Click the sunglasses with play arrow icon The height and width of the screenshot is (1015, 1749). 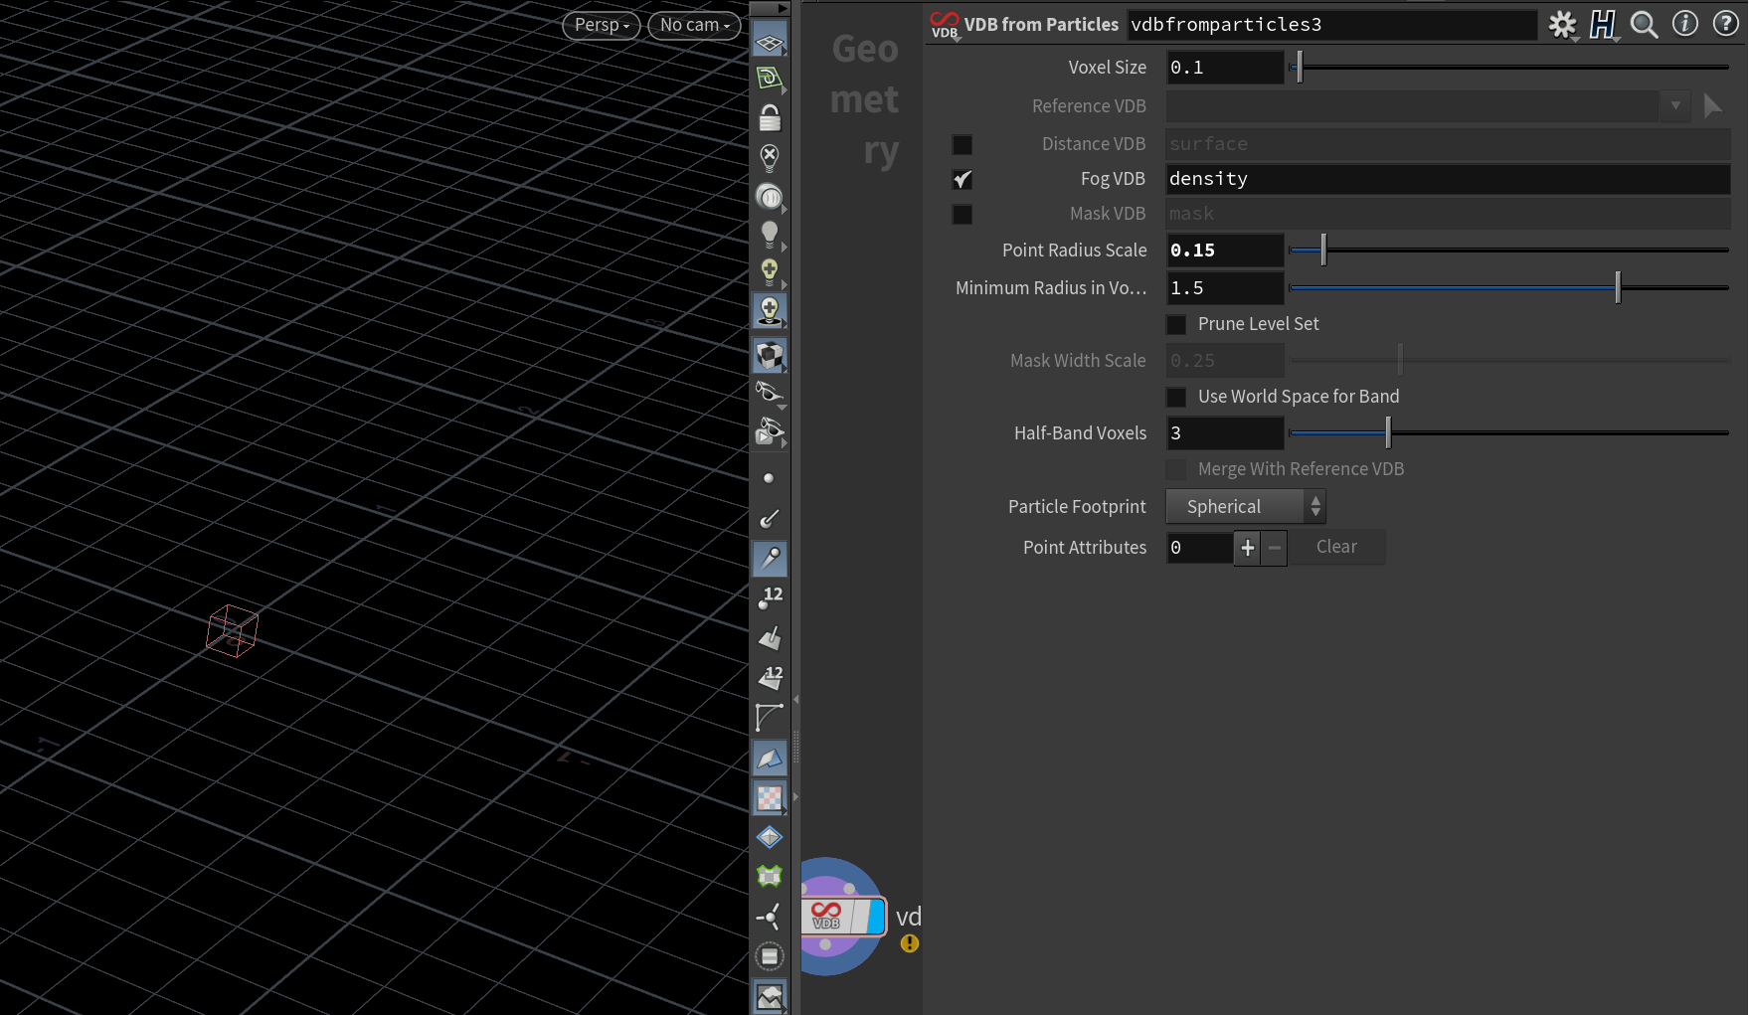[770, 431]
